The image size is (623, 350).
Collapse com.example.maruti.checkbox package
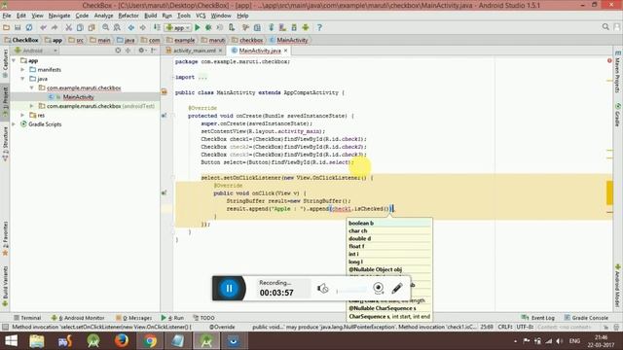32,87
